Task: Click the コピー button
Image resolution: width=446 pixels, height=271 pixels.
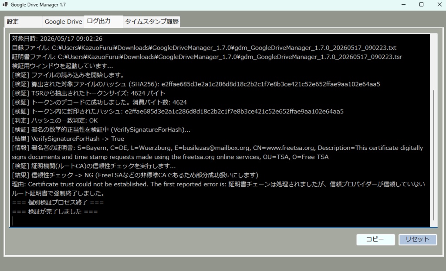Action: (375, 239)
